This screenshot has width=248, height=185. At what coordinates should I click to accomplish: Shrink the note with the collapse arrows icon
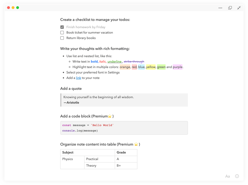[x=239, y=8]
